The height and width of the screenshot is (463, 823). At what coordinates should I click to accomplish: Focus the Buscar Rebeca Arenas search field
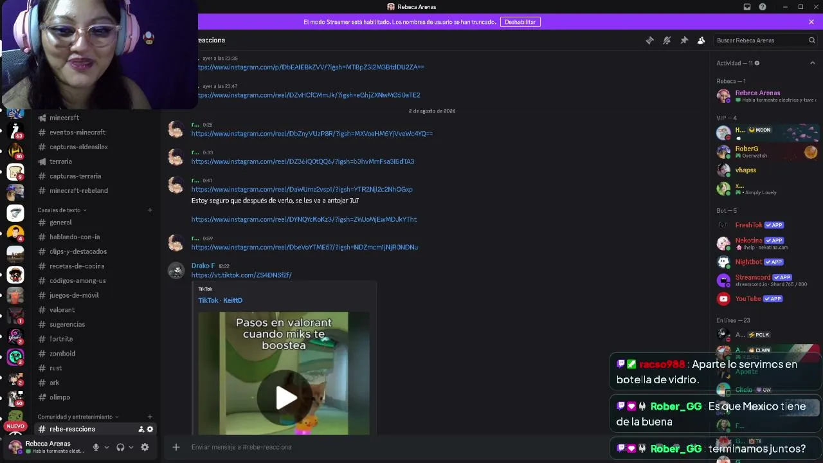pyautogui.click(x=765, y=40)
